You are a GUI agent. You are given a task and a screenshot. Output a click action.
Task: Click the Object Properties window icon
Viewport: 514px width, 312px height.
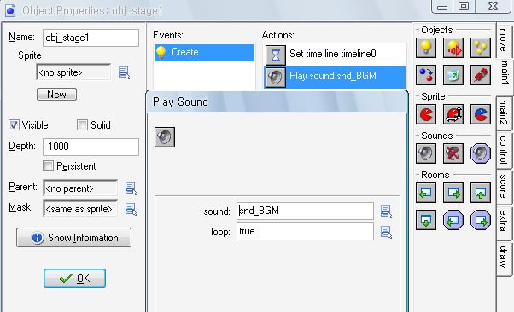pos(10,10)
